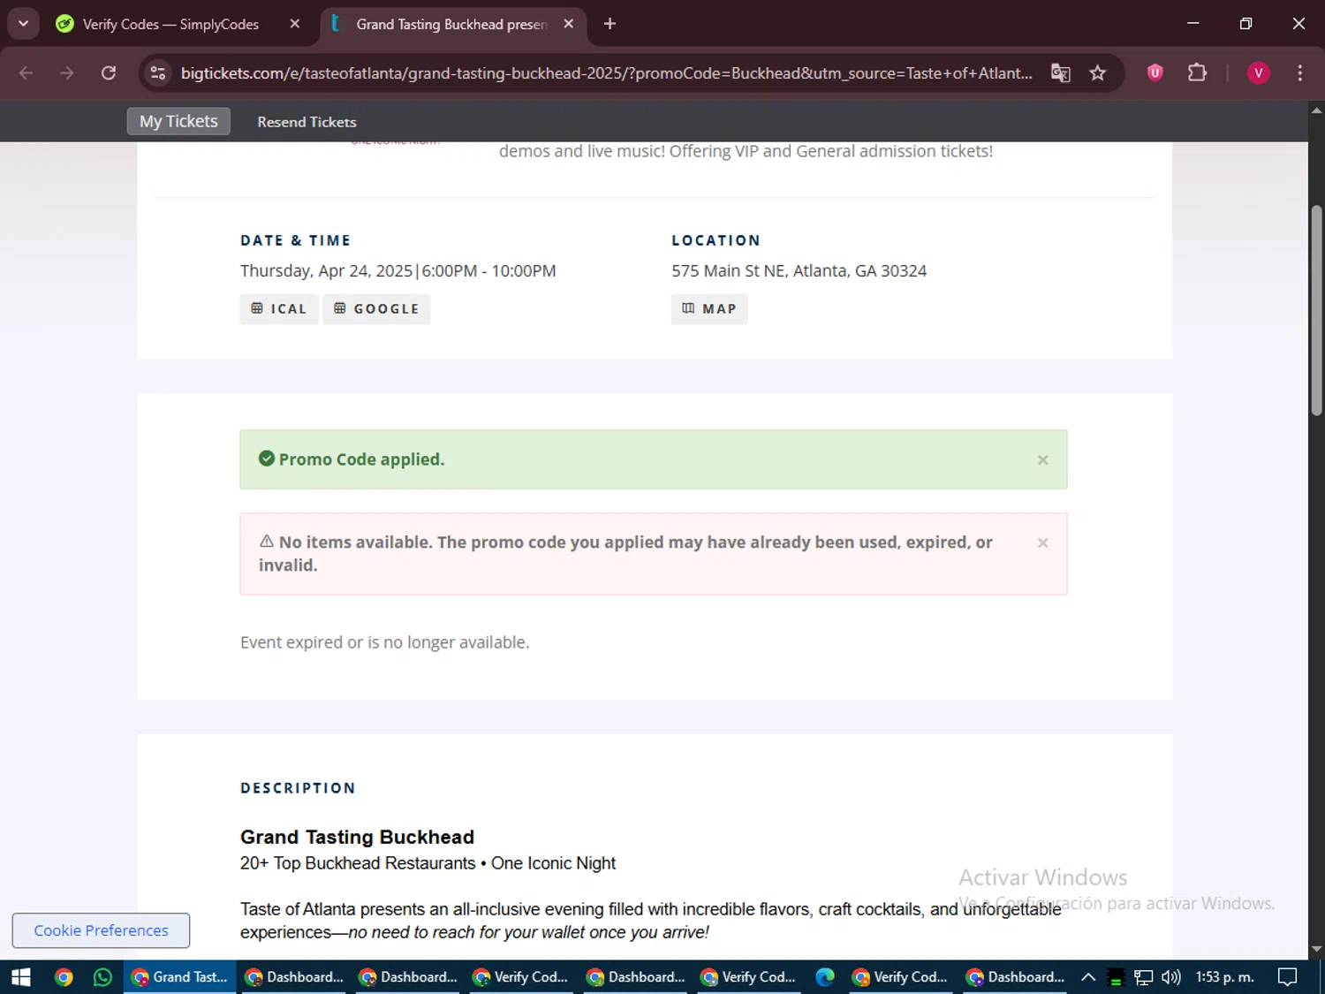Image resolution: width=1325 pixels, height=994 pixels.
Task: Close the Grand Tasting Buckhead tab
Action: pyautogui.click(x=569, y=24)
